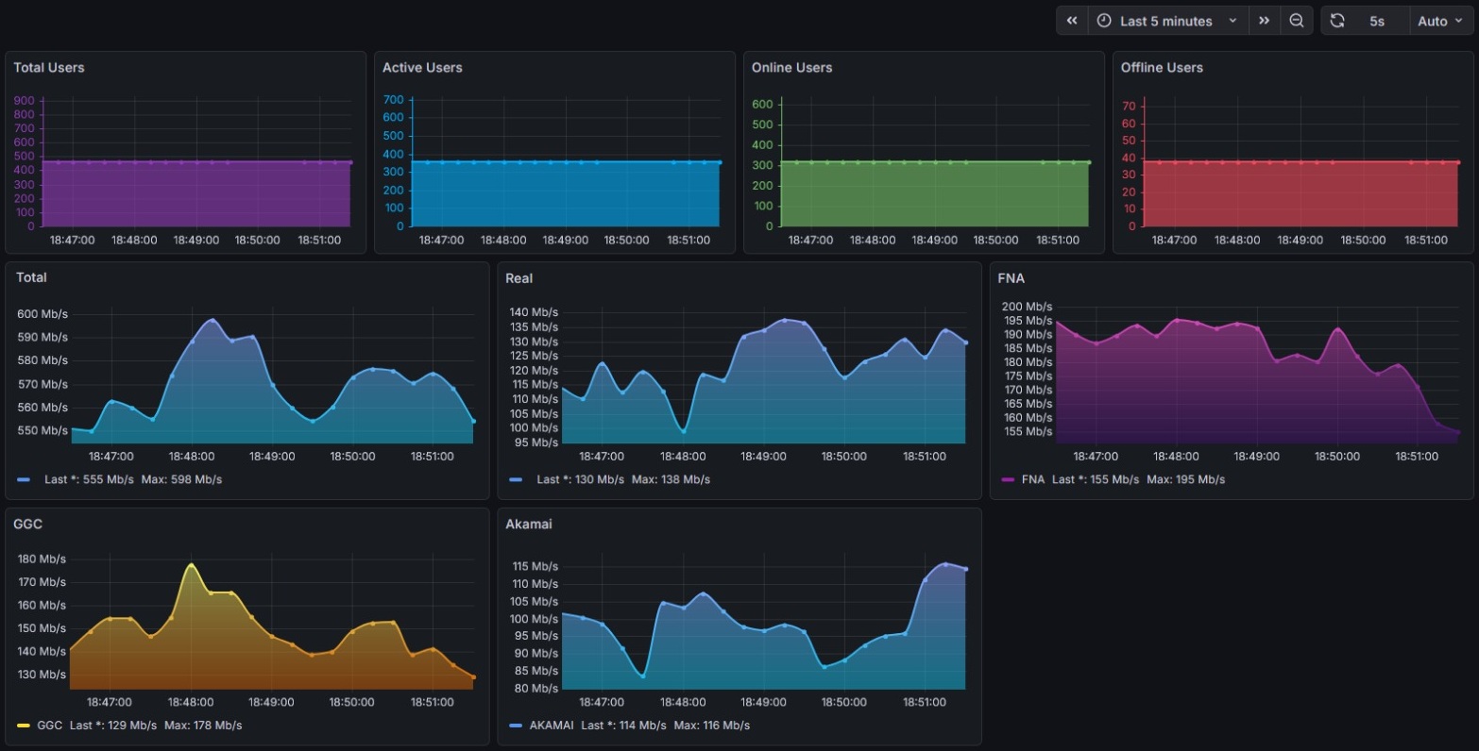Click the dashboard refresh icon
This screenshot has width=1479, height=751.
click(x=1337, y=20)
